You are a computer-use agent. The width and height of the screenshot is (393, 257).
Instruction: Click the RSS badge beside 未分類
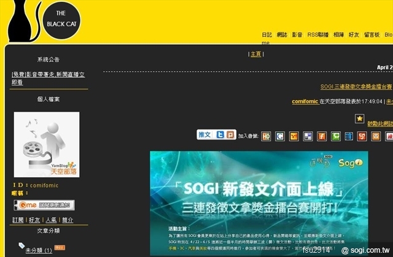(60, 248)
